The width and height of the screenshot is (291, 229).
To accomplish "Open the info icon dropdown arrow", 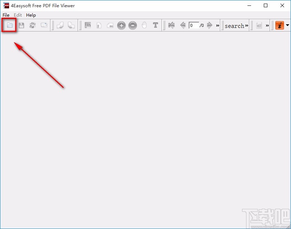I will point(287,25).
